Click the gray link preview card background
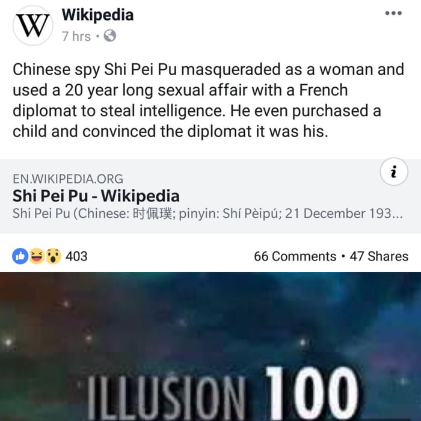421x421 pixels. click(210, 196)
